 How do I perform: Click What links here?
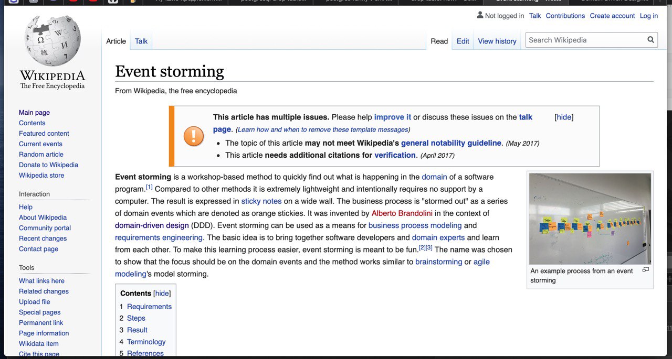pyautogui.click(x=41, y=281)
